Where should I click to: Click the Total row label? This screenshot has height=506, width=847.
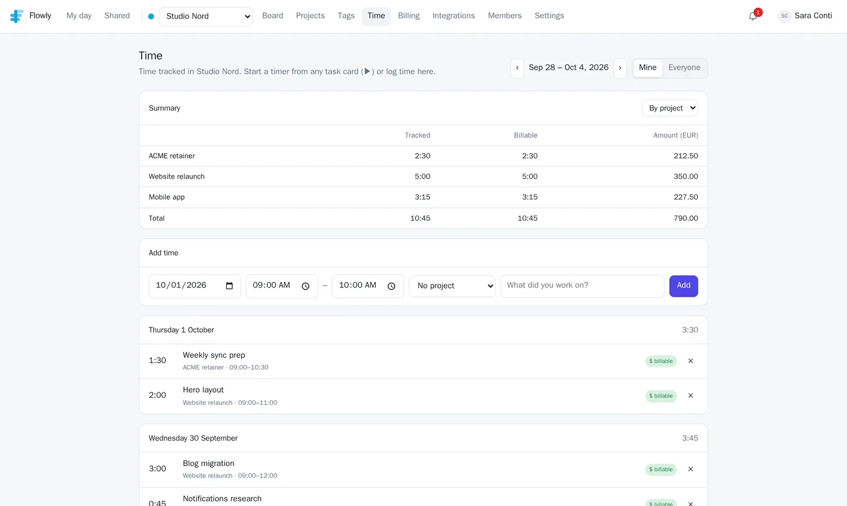(x=157, y=218)
